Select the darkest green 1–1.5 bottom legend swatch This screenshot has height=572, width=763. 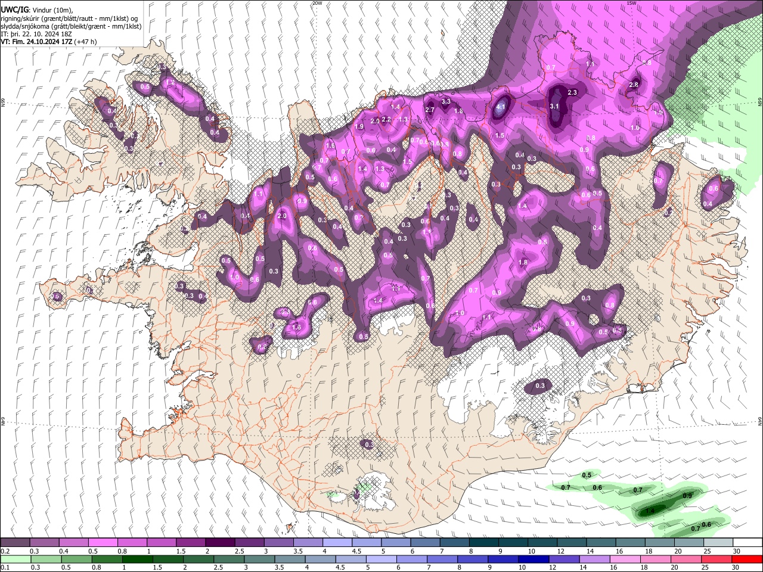(x=138, y=559)
